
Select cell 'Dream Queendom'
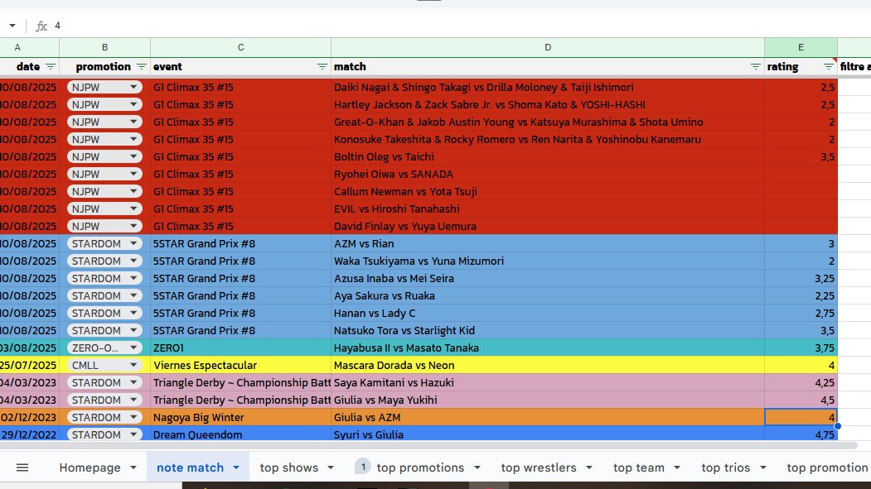240,434
